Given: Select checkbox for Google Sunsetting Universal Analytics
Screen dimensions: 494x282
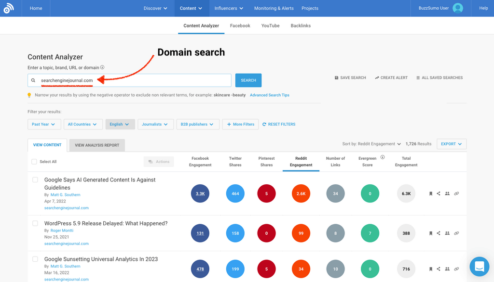Looking at the screenshot, I should pos(35,259).
